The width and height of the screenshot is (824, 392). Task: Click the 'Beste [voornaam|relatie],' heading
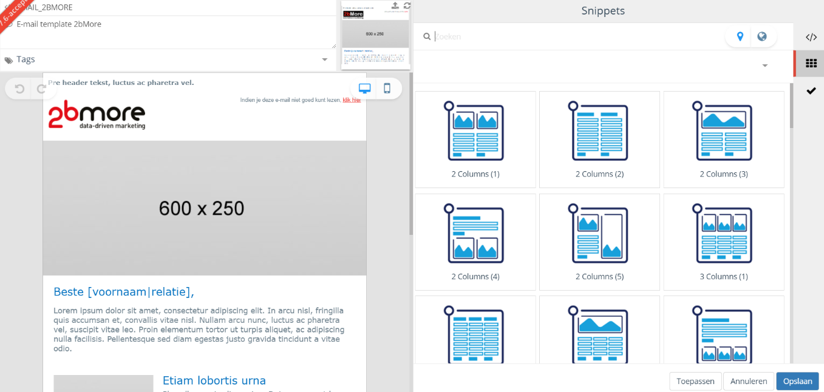pos(124,292)
